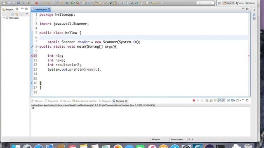Click the red error mark in overview ruler

[249, 56]
